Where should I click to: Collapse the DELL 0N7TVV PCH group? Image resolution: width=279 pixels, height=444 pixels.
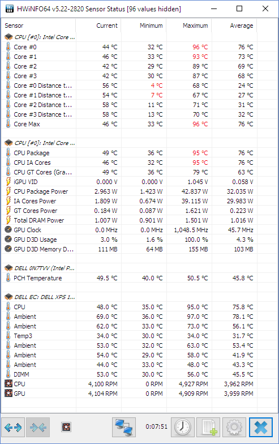40,268
